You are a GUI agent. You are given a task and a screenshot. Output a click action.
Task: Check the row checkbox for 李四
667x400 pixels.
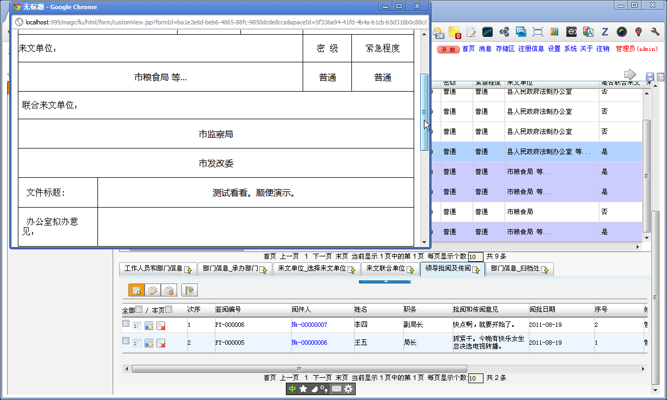[x=126, y=323]
